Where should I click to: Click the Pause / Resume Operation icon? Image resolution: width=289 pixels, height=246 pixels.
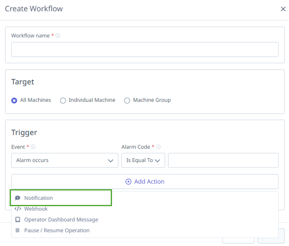pyautogui.click(x=18, y=231)
